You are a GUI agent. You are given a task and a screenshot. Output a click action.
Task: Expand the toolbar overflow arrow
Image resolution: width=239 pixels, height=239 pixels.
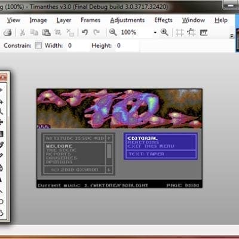click(x=232, y=36)
